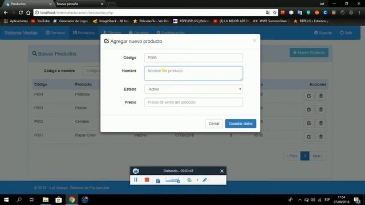
Task: Adjust the recorder volume slider
Action: point(172,180)
